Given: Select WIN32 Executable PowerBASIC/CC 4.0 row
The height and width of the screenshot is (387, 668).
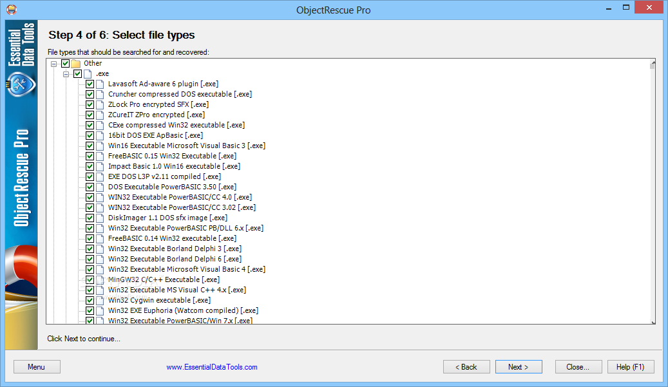Looking at the screenshot, I should pos(180,197).
